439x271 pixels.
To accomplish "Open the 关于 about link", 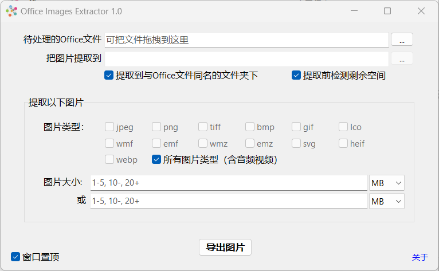I will [420, 257].
